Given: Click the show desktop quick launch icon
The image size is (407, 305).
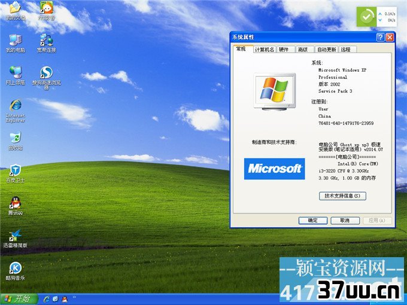Looking at the screenshot, I should pos(56,299).
